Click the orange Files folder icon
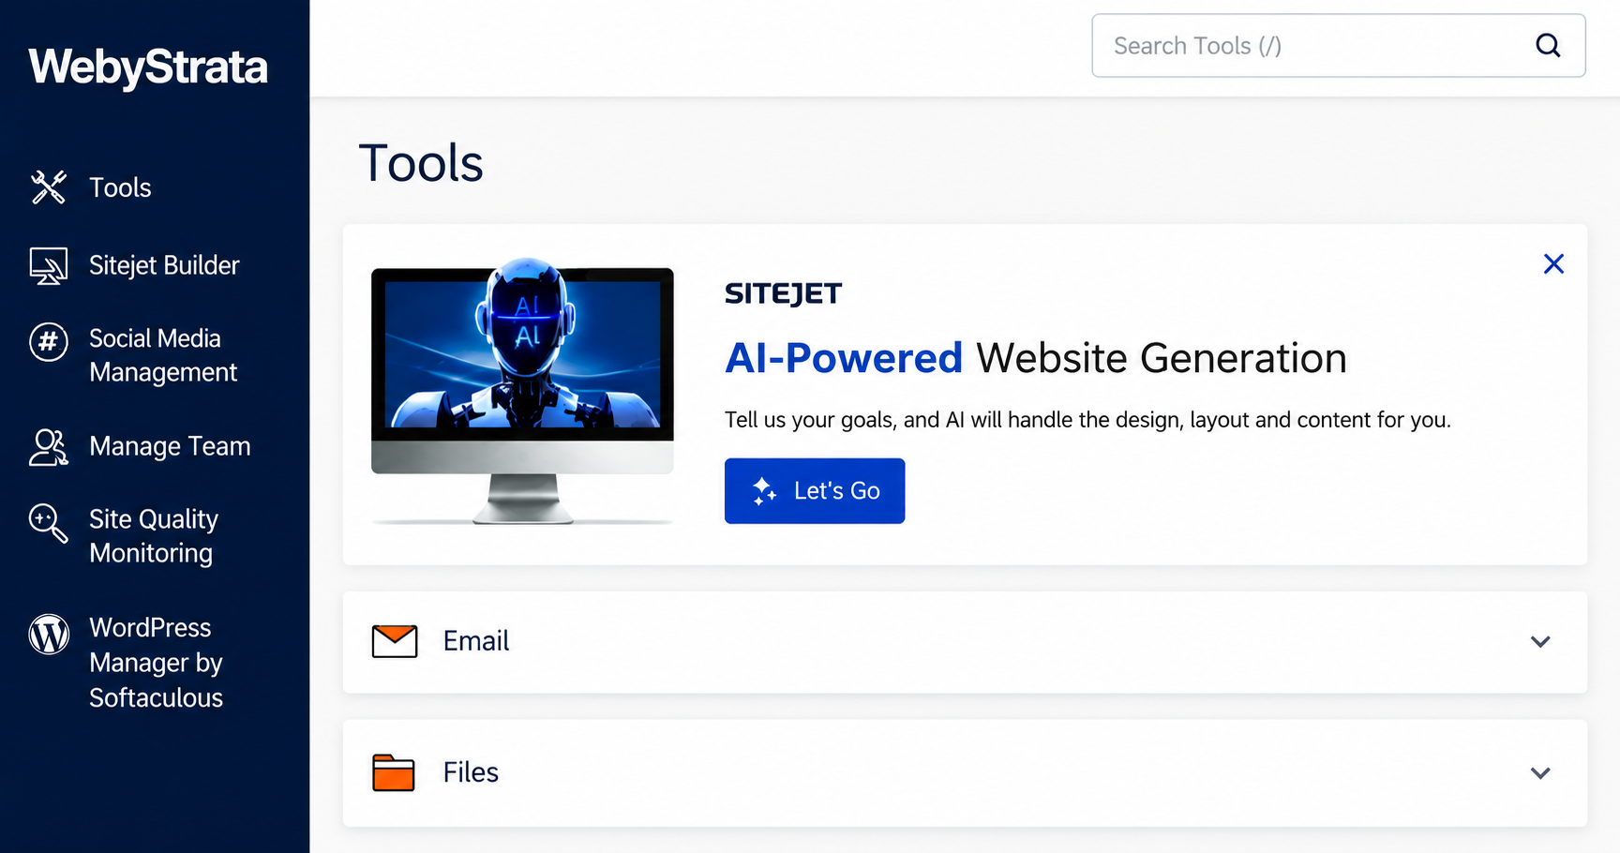Viewport: 1620px width, 853px height. coord(394,772)
